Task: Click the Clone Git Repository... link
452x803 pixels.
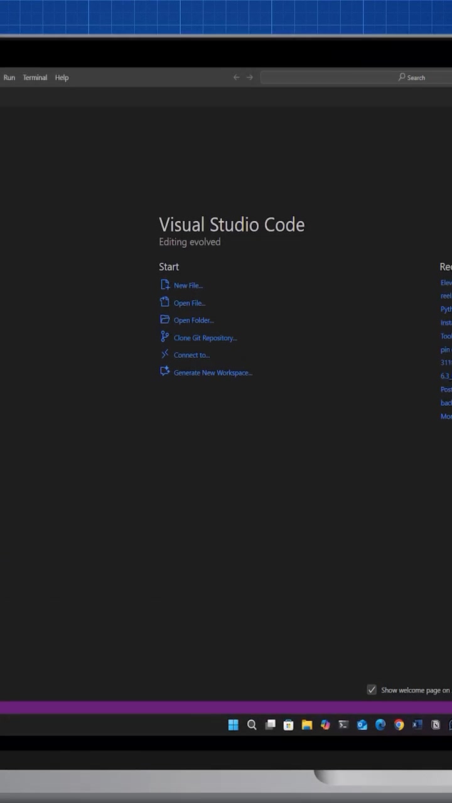Action: (x=205, y=338)
